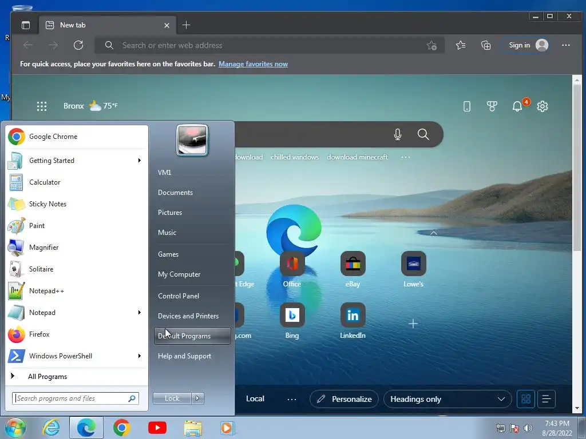Open Rewards trophy icon
This screenshot has width=586, height=439.
(x=492, y=106)
